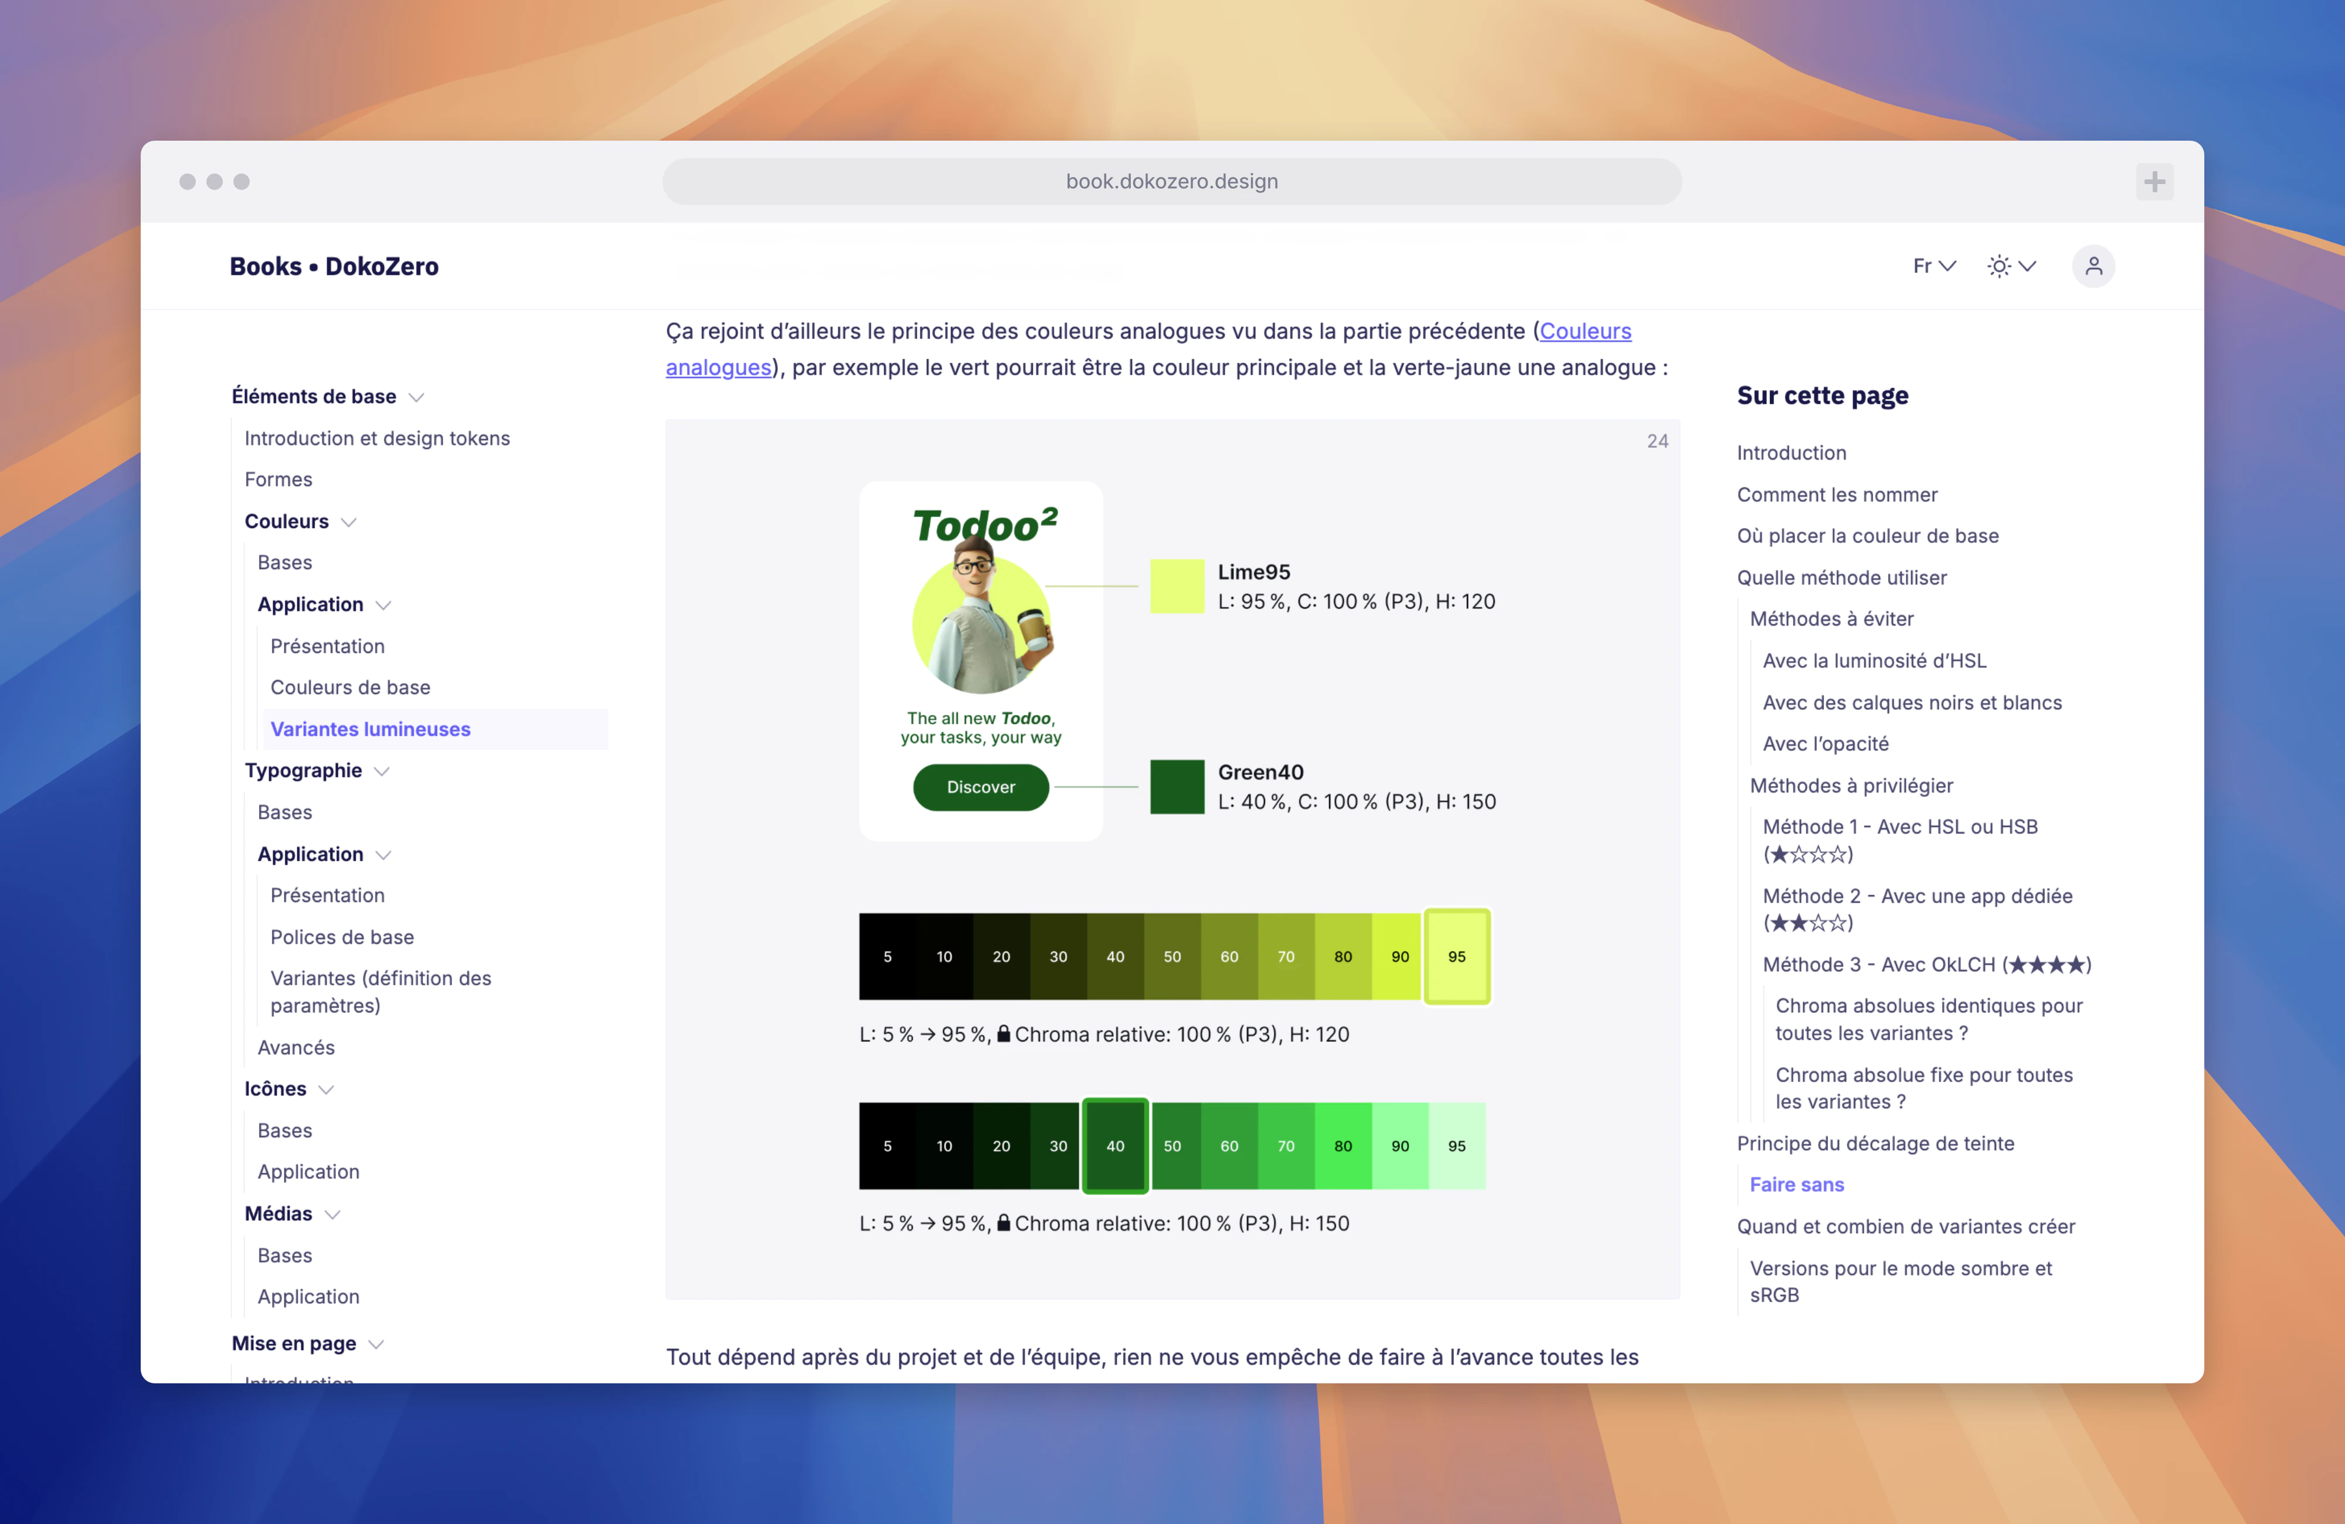The height and width of the screenshot is (1524, 2345).
Task: Jump to Comment les nommer section
Action: [1837, 495]
